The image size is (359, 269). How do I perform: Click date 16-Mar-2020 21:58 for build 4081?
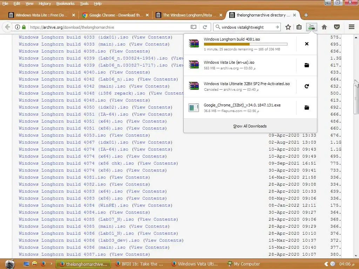coord(292,177)
